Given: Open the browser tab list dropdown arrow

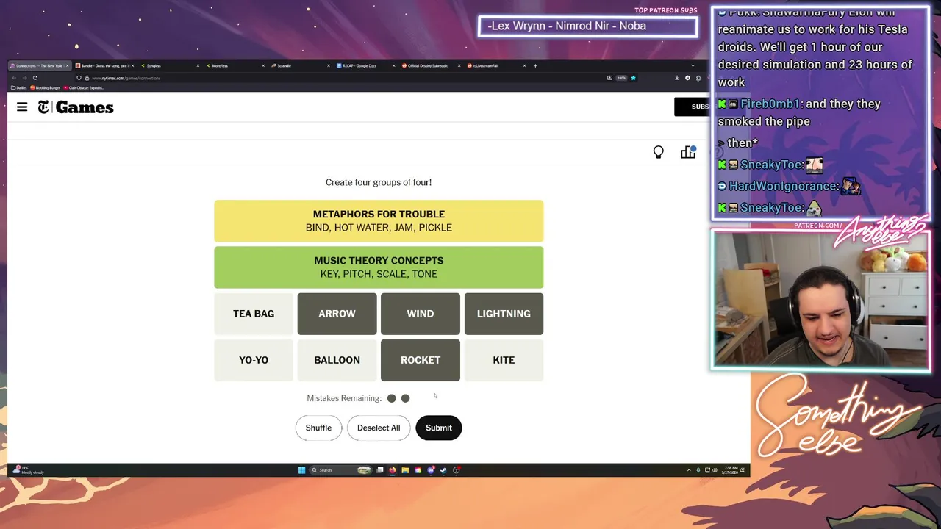Looking at the screenshot, I should click(x=693, y=65).
